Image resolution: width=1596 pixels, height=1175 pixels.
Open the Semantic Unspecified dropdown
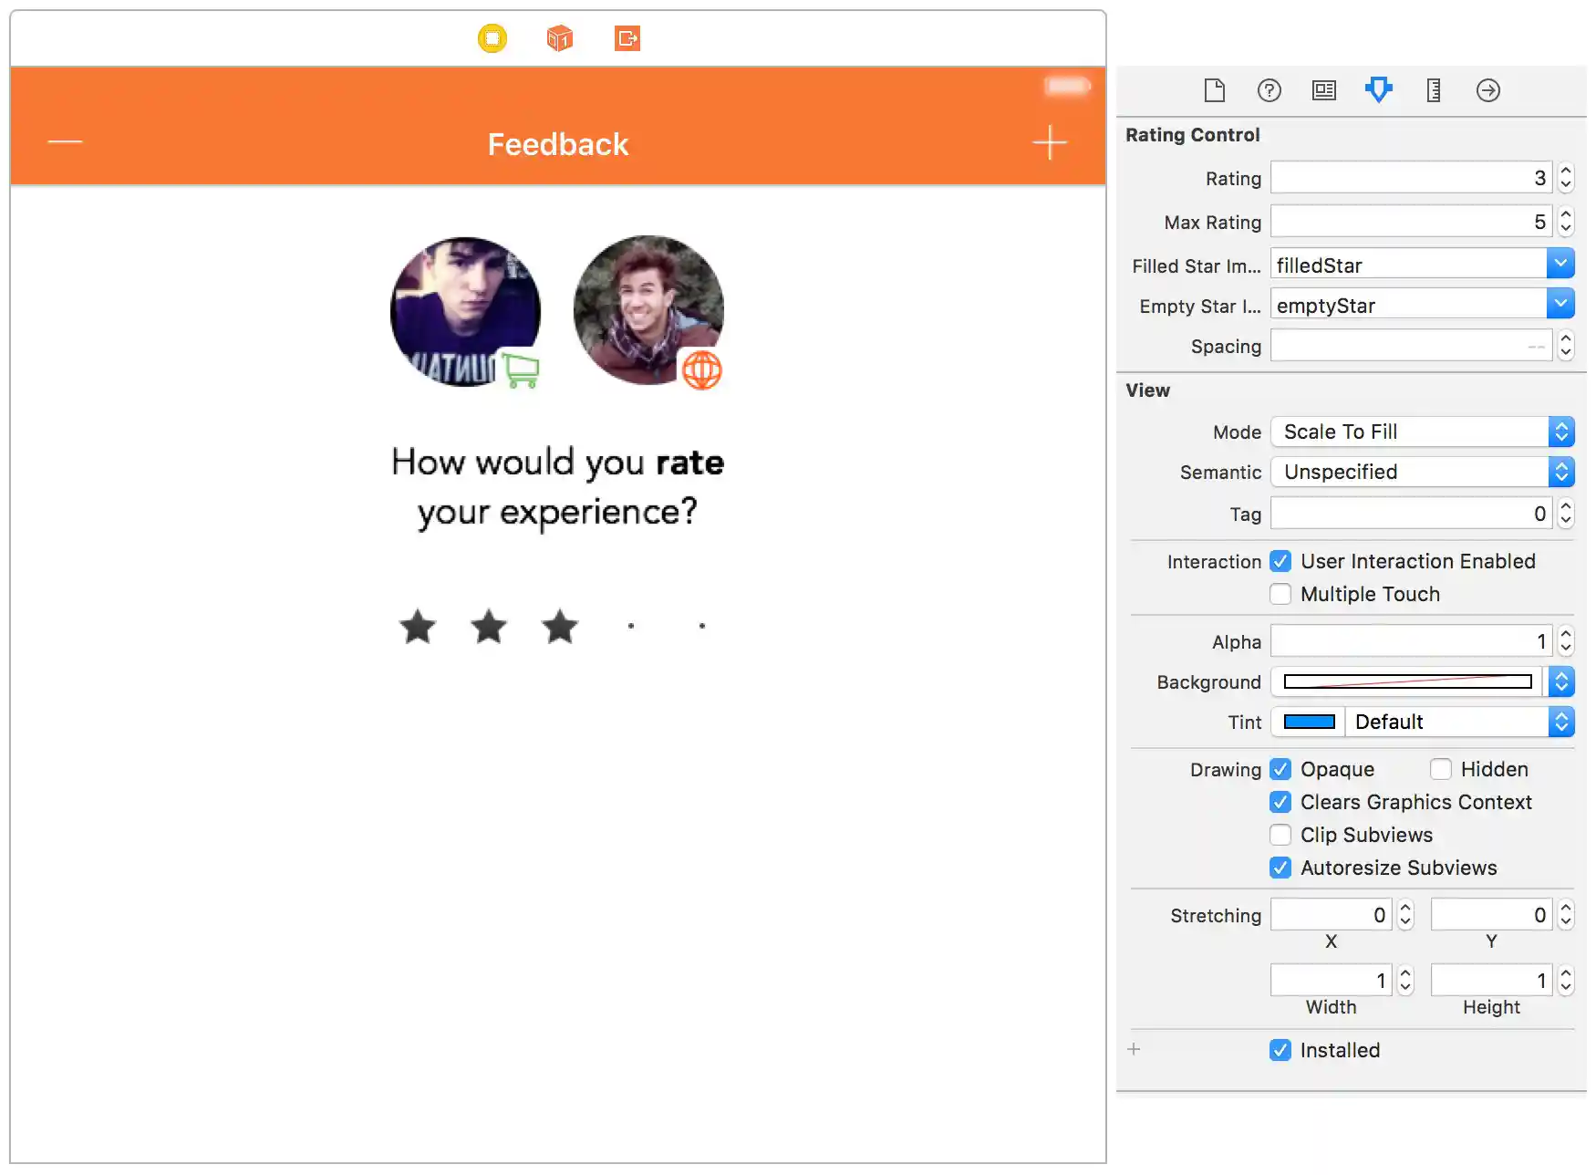click(1422, 472)
